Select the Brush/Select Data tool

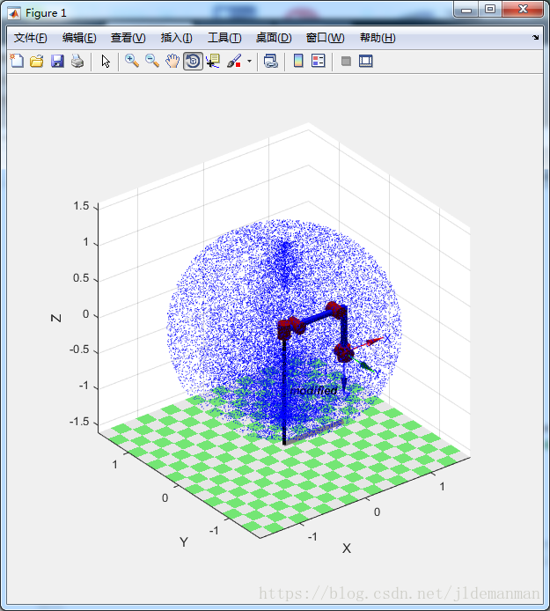coord(234,61)
